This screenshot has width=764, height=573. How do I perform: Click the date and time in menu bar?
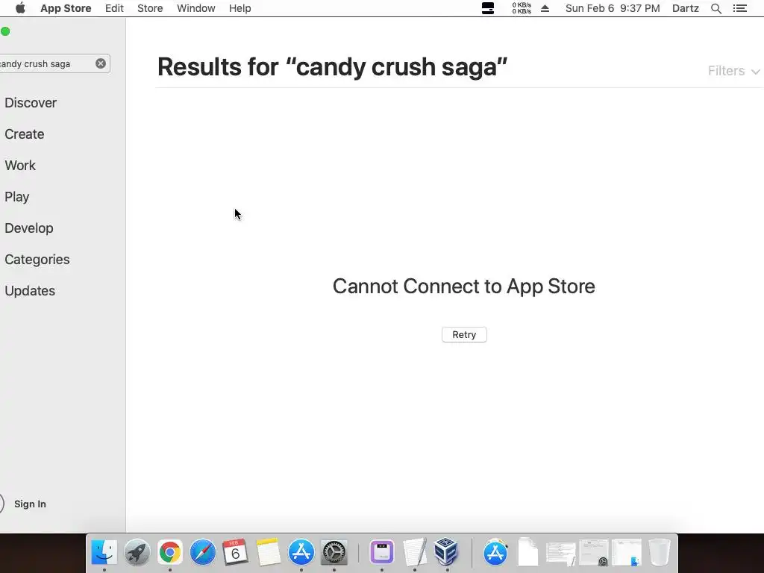click(613, 8)
